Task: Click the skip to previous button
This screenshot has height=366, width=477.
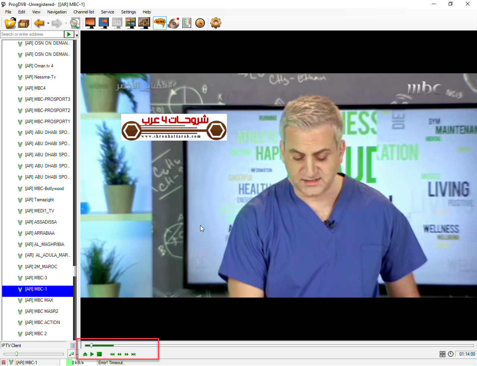Action: pyautogui.click(x=112, y=354)
